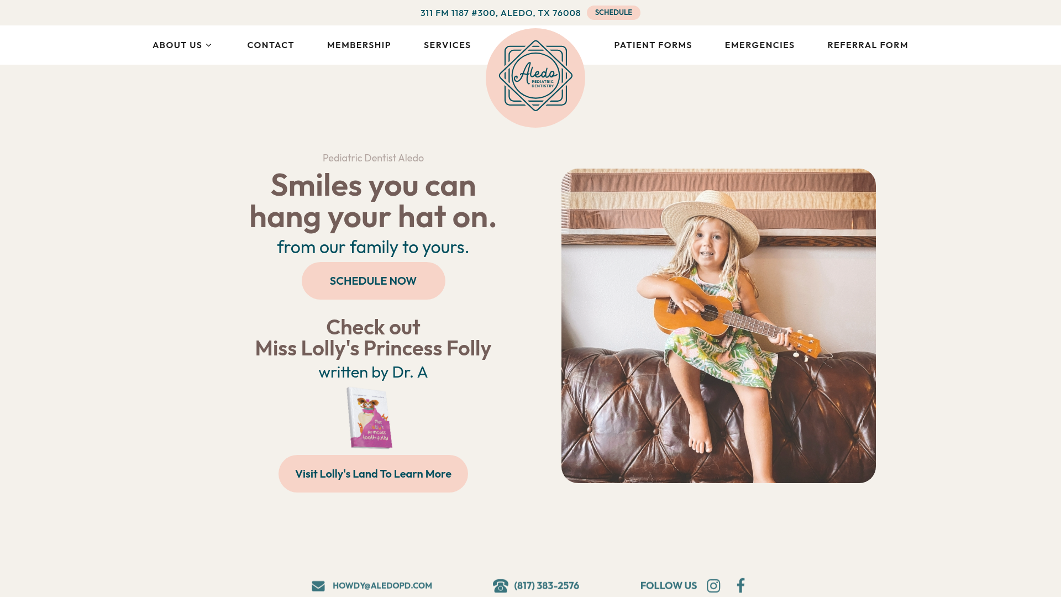Open the Referral Form page
The image size is (1061, 597).
pyautogui.click(x=868, y=45)
